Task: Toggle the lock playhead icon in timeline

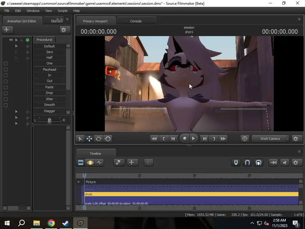Action: tap(236, 163)
